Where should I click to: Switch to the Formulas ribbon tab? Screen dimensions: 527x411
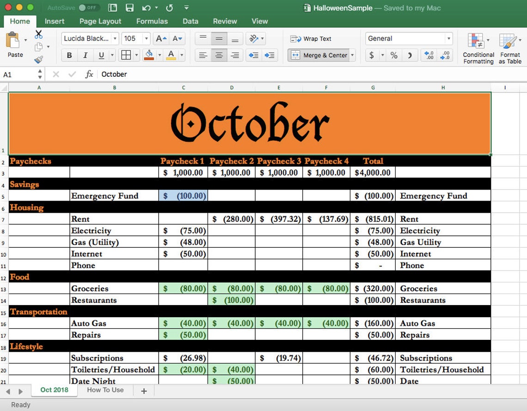(152, 21)
